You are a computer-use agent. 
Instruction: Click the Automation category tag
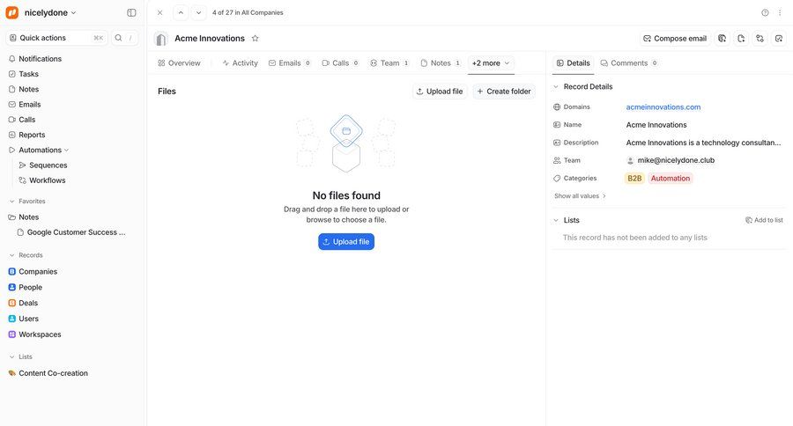click(671, 179)
